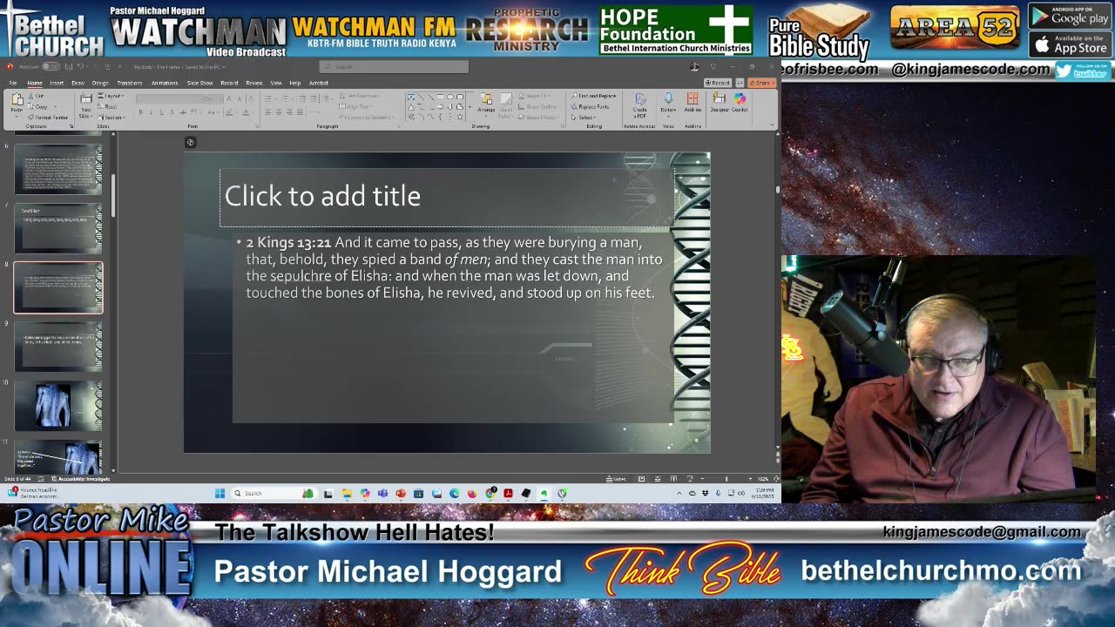Click Replace Fonts
Screen dimensions: 1115x627
592,106
